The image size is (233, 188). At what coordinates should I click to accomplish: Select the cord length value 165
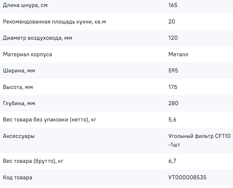(173, 5)
